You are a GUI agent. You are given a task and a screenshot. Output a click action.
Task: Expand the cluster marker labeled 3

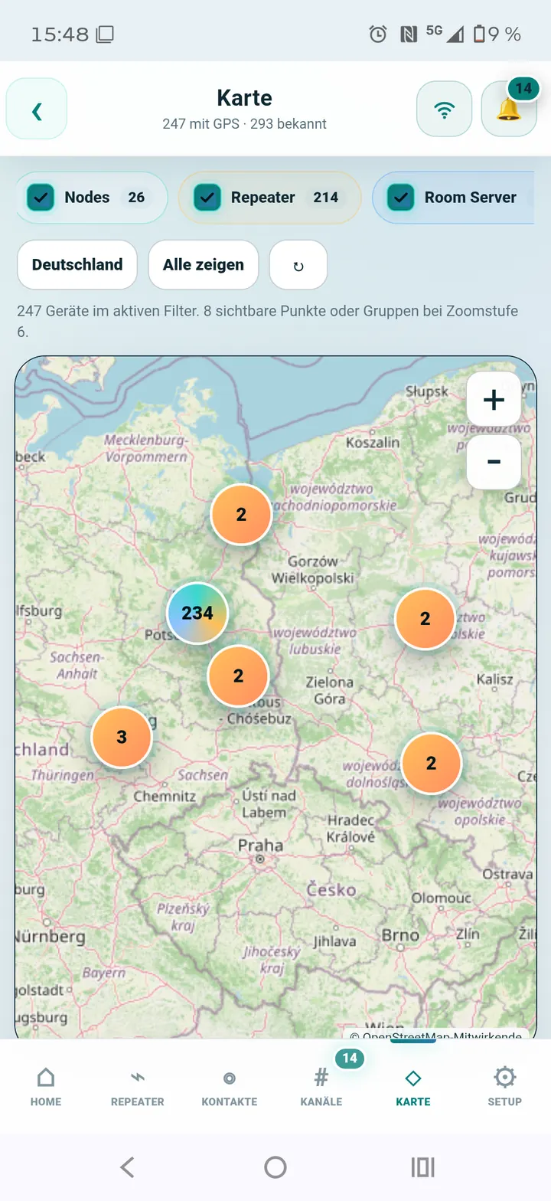(x=122, y=737)
